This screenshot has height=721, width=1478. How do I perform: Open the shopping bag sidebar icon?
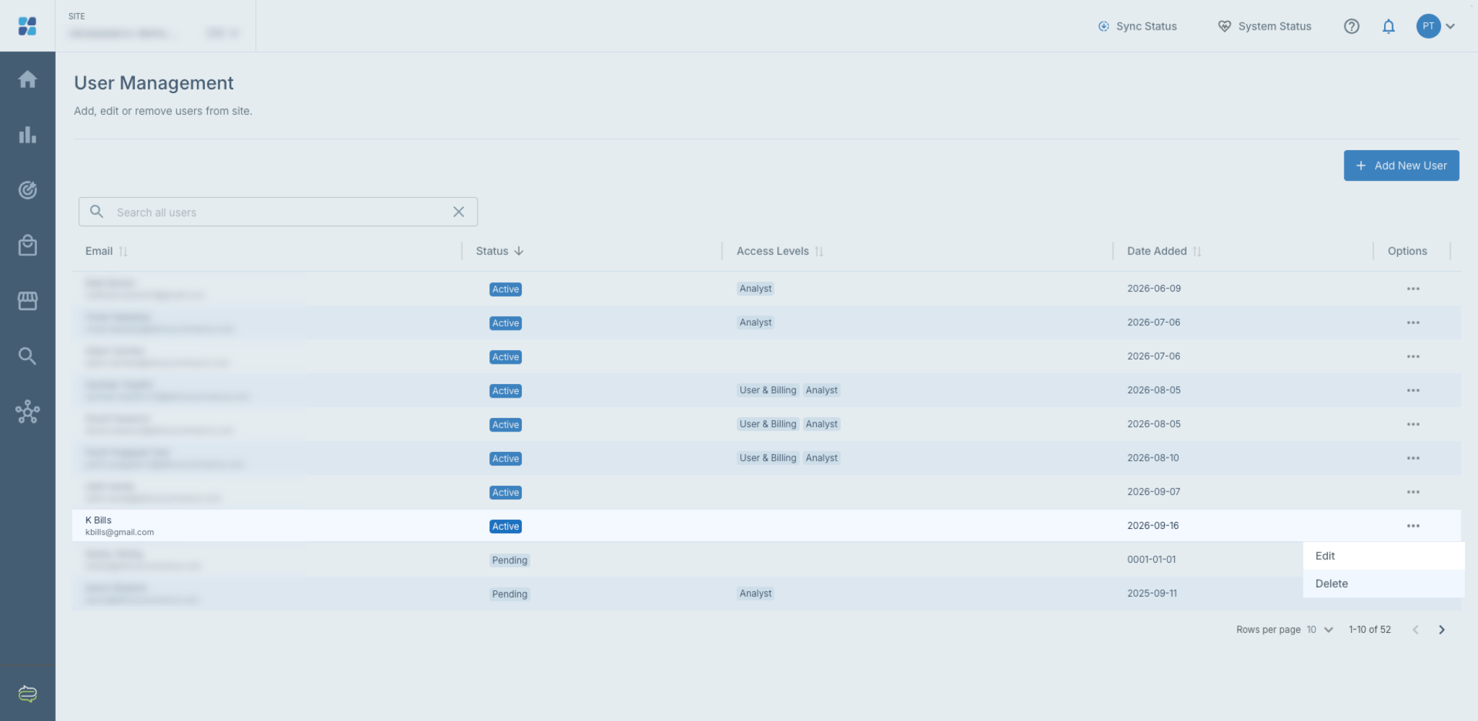click(27, 245)
